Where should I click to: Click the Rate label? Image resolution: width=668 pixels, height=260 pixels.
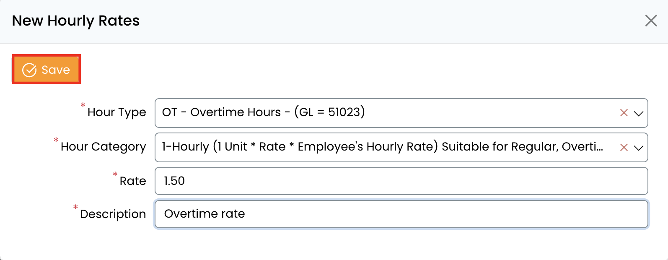[x=133, y=181]
